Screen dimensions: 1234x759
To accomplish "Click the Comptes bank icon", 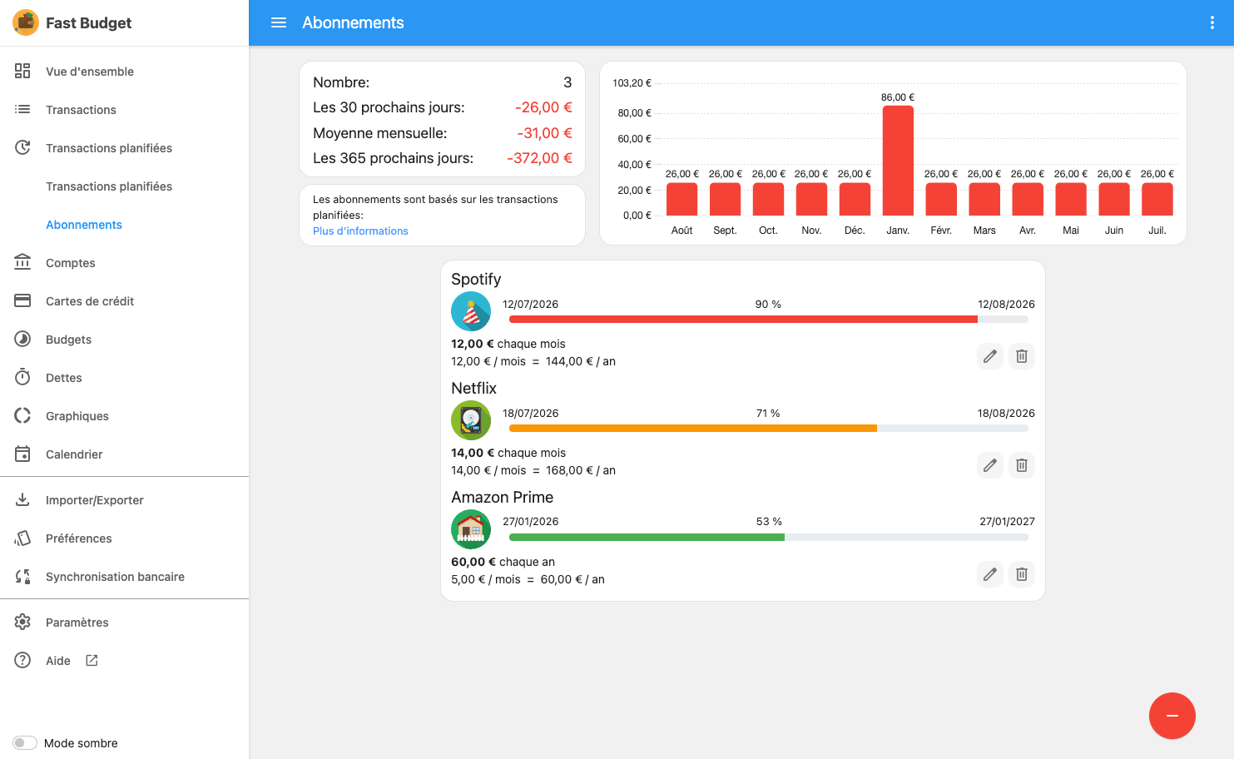I will click(x=22, y=262).
